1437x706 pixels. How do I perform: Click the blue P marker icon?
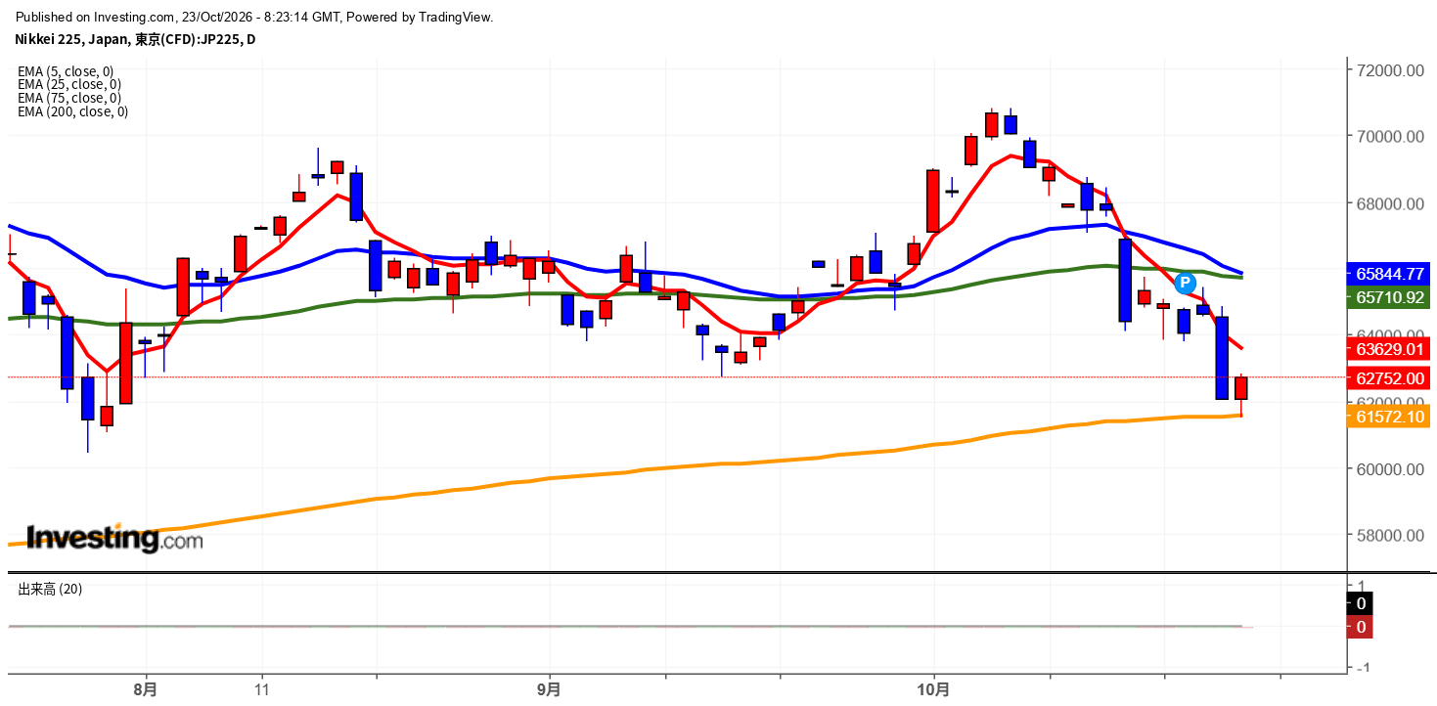coord(1185,284)
